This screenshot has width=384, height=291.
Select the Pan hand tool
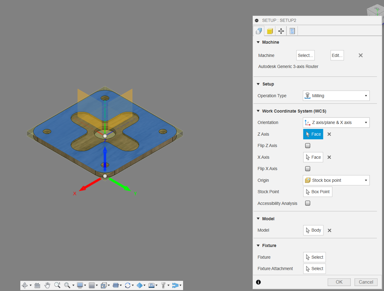click(x=47, y=285)
